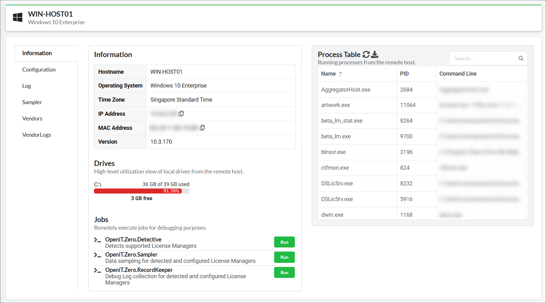Select the beta_lm.exe process name
Screen dimensions: 546x303
click(336, 136)
